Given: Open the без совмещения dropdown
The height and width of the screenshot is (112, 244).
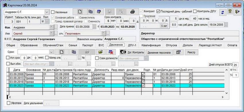Looking at the screenshot, I should [x=146, y=58].
